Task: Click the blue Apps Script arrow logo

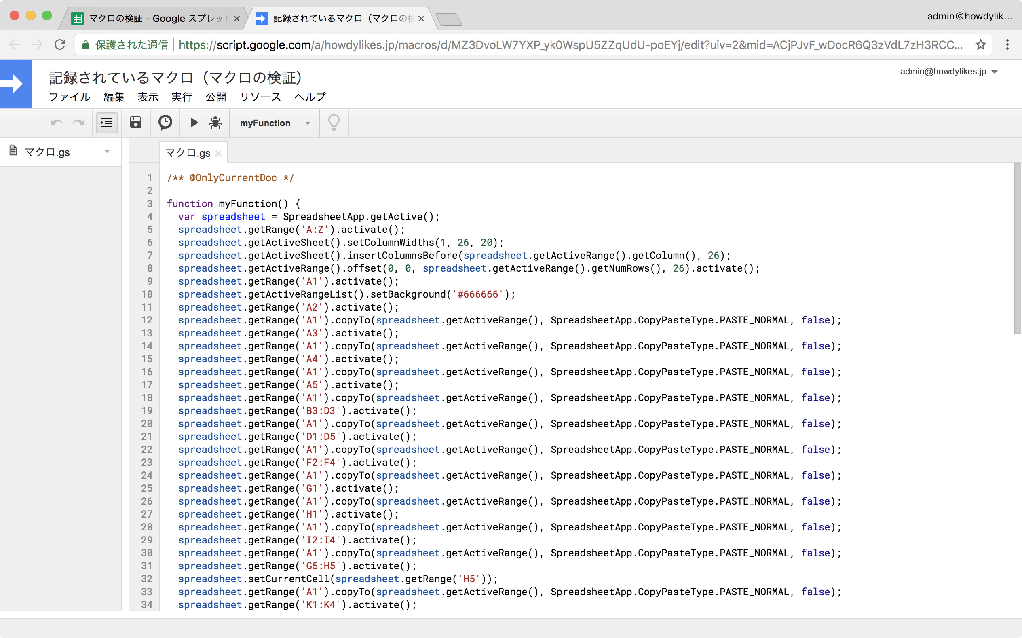Action: tap(16, 84)
